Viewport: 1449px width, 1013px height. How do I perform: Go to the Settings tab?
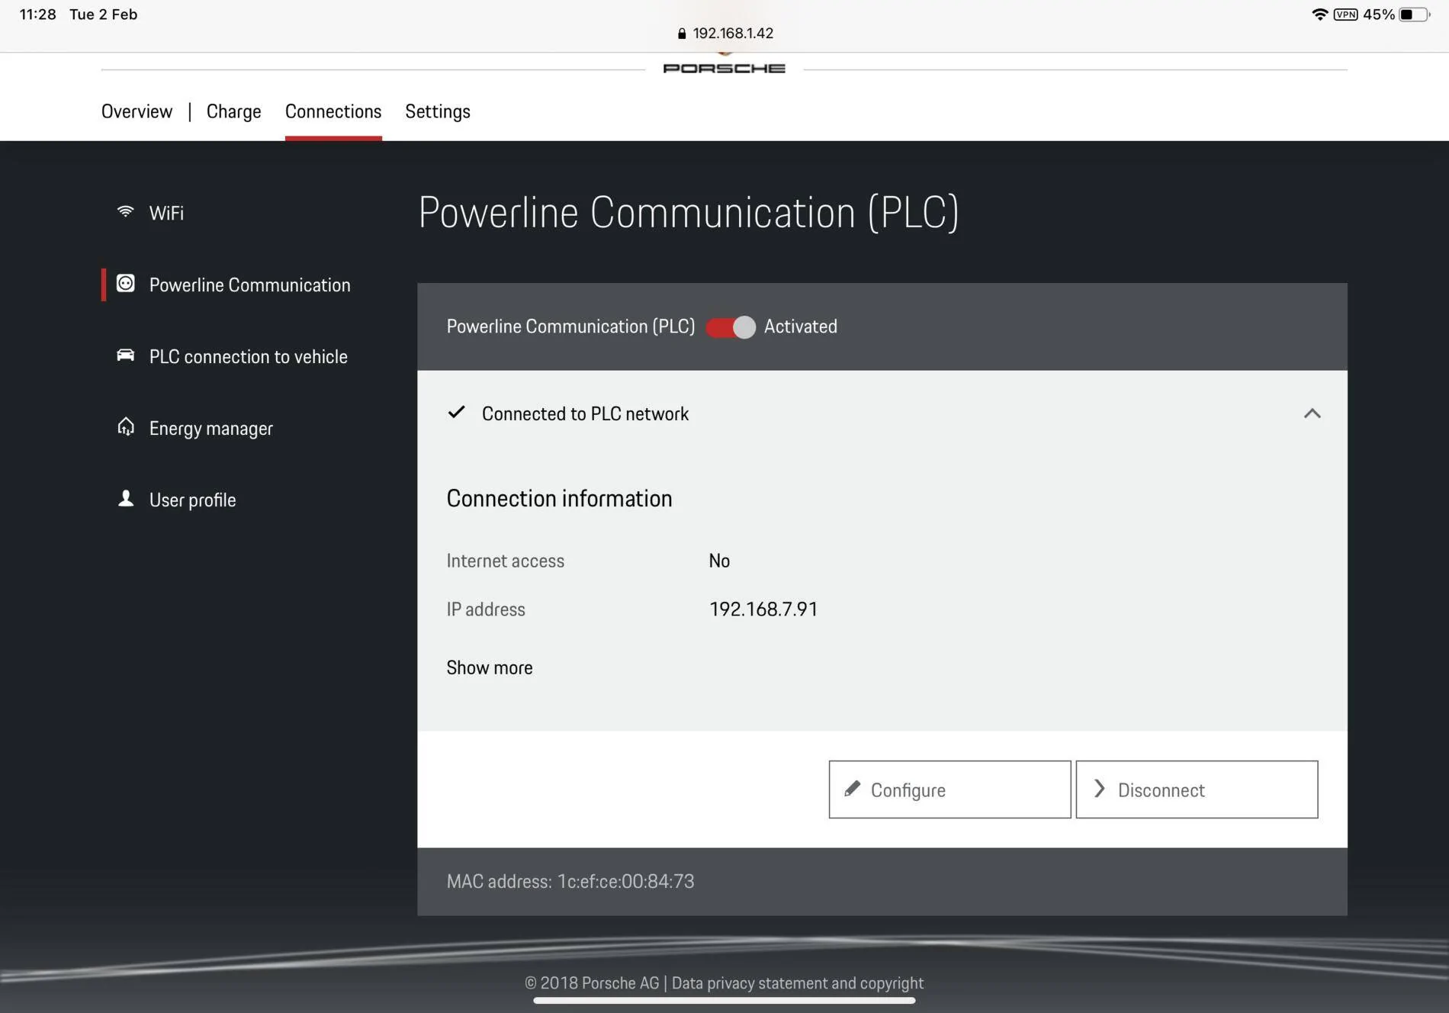[x=438, y=111]
